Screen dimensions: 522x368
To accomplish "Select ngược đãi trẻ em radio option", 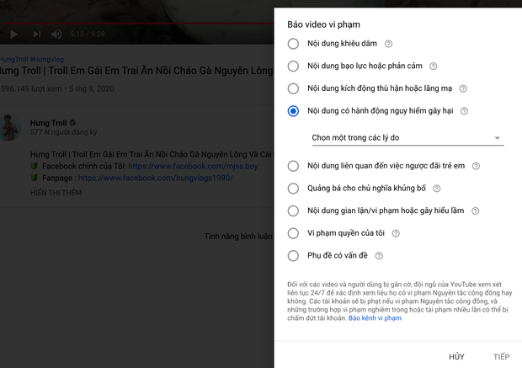I will coord(293,166).
